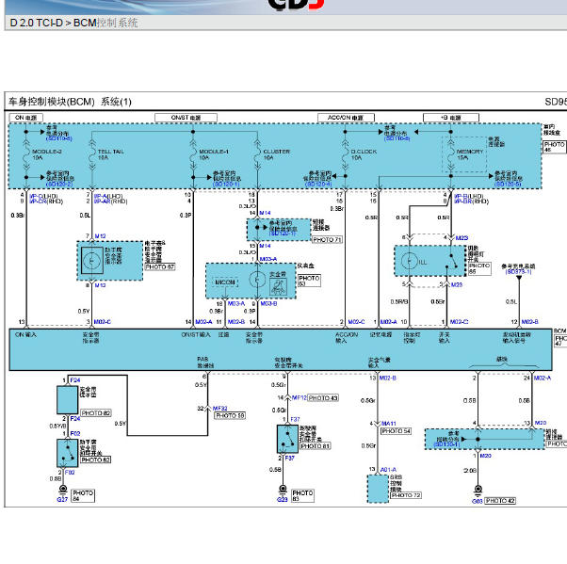The image size is (567, 564).
Task: Open the SD373-1 charging system link
Action: 519,271
